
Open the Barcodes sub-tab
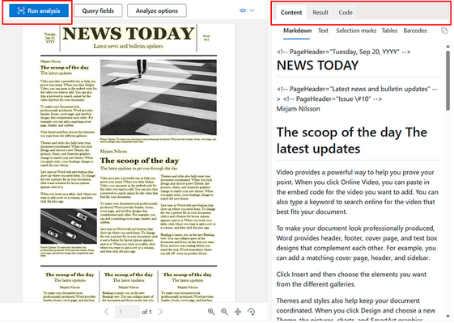click(x=415, y=31)
